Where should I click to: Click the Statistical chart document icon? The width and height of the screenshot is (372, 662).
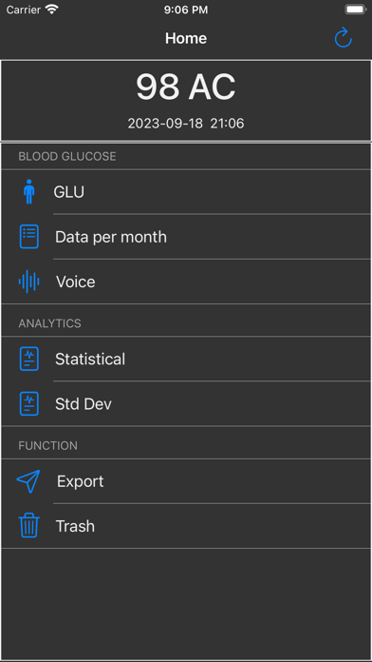(x=29, y=359)
